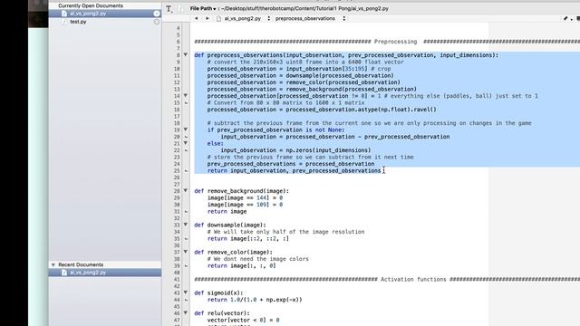Click fold end marker at line 31
This screenshot has width=580, height=326.
186,211
